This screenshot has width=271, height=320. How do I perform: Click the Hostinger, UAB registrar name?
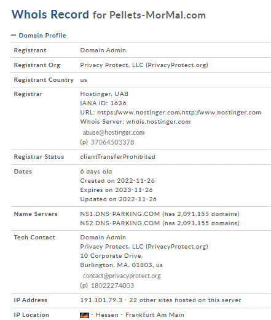tap(104, 94)
